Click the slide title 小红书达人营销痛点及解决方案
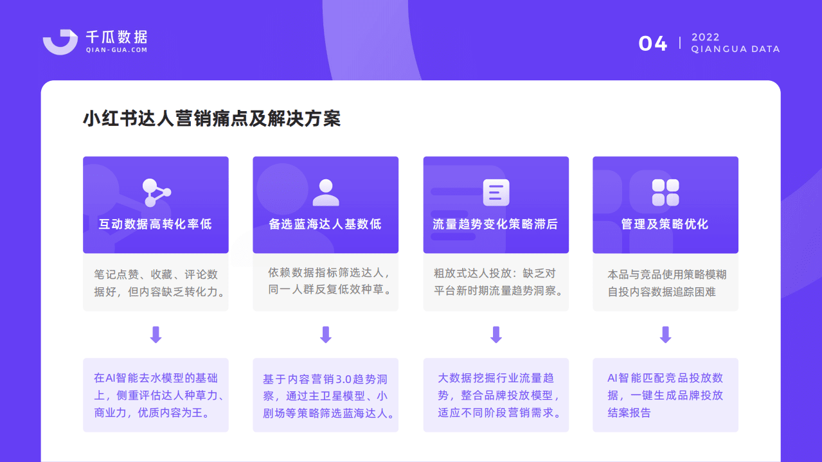The height and width of the screenshot is (462, 822). click(212, 119)
